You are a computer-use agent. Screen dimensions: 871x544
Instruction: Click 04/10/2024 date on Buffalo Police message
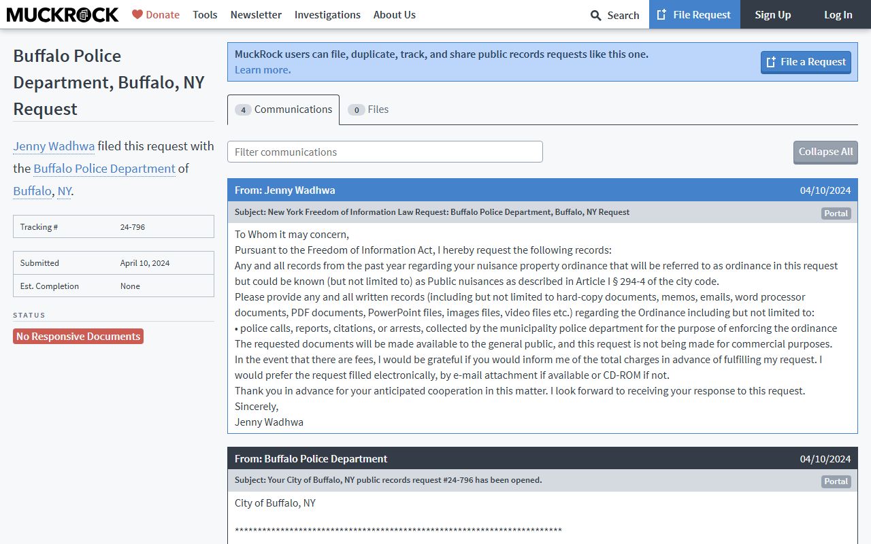click(x=825, y=458)
